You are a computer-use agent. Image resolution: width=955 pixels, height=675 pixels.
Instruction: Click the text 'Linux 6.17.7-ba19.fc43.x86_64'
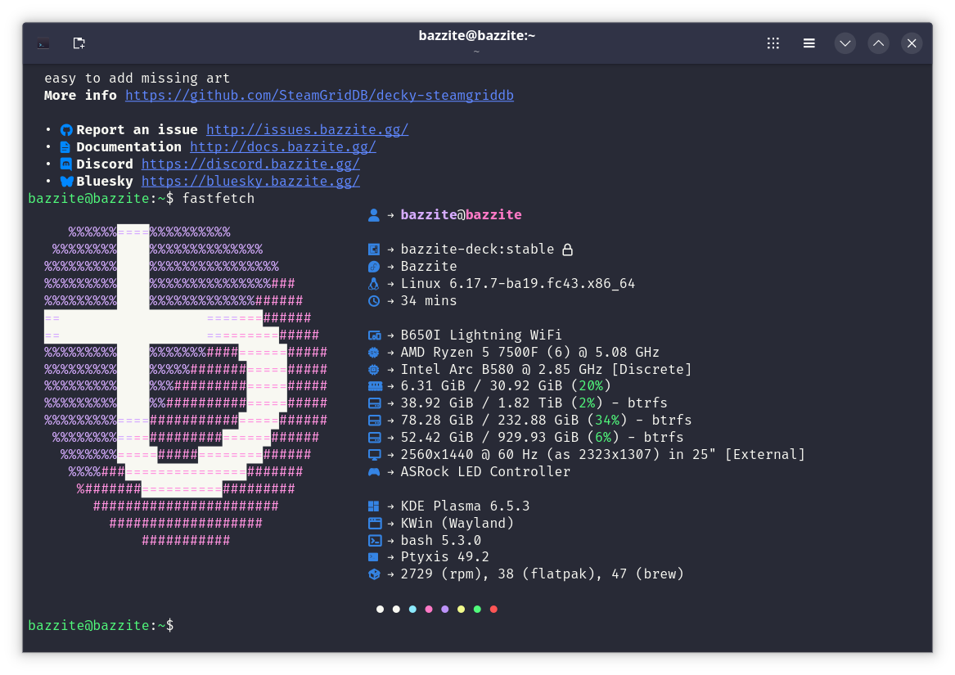518,283
